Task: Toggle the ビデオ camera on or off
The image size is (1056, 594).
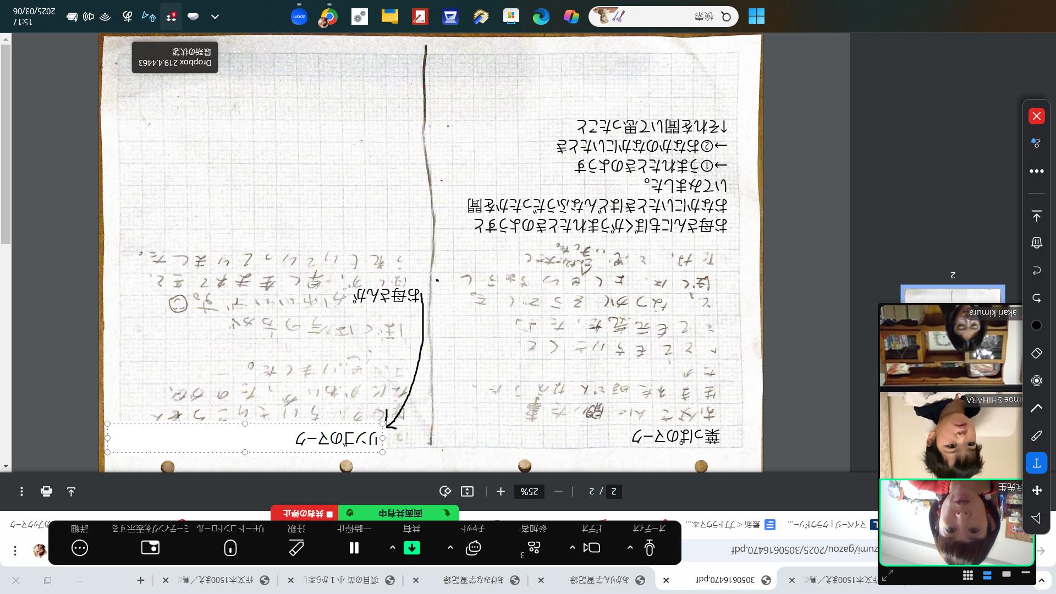Action: tap(593, 548)
